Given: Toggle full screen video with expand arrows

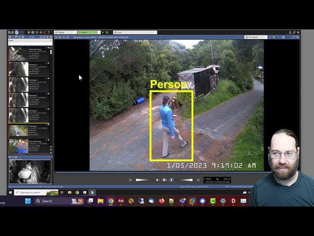Looking at the screenshot, I should (x=293, y=37).
